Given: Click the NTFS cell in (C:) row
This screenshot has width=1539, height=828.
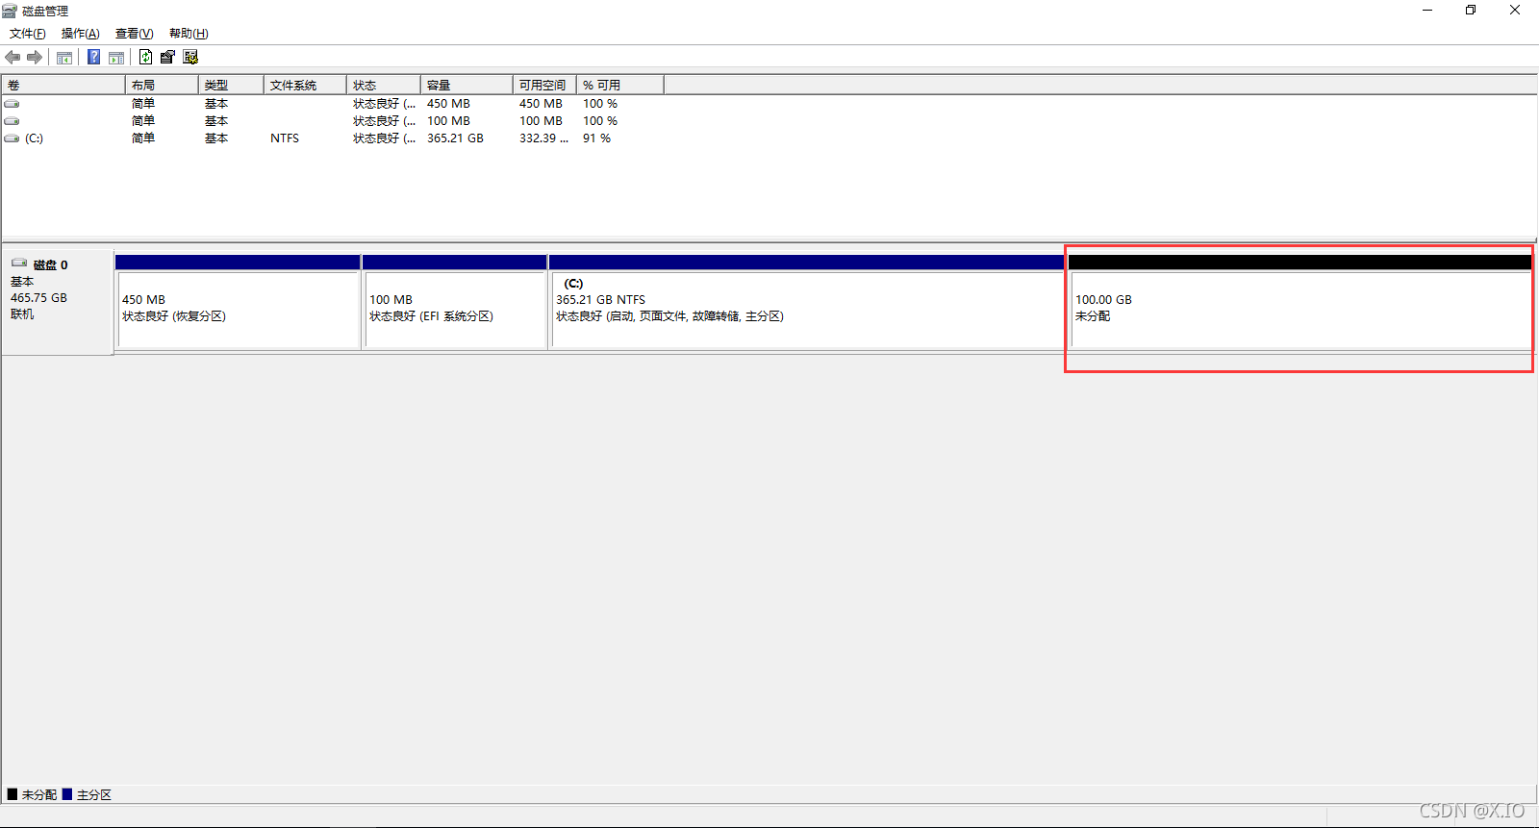Looking at the screenshot, I should 285,138.
